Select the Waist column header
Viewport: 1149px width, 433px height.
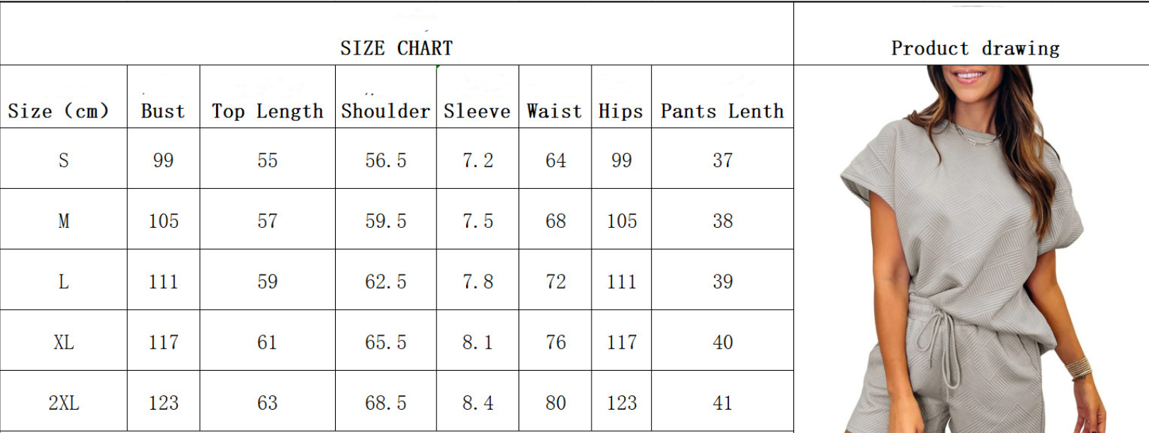click(x=554, y=111)
